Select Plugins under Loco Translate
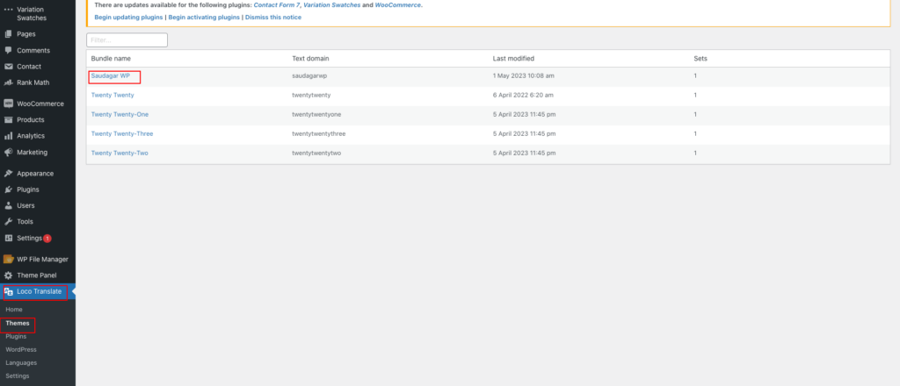Image resolution: width=900 pixels, height=386 pixels. pyautogui.click(x=16, y=336)
